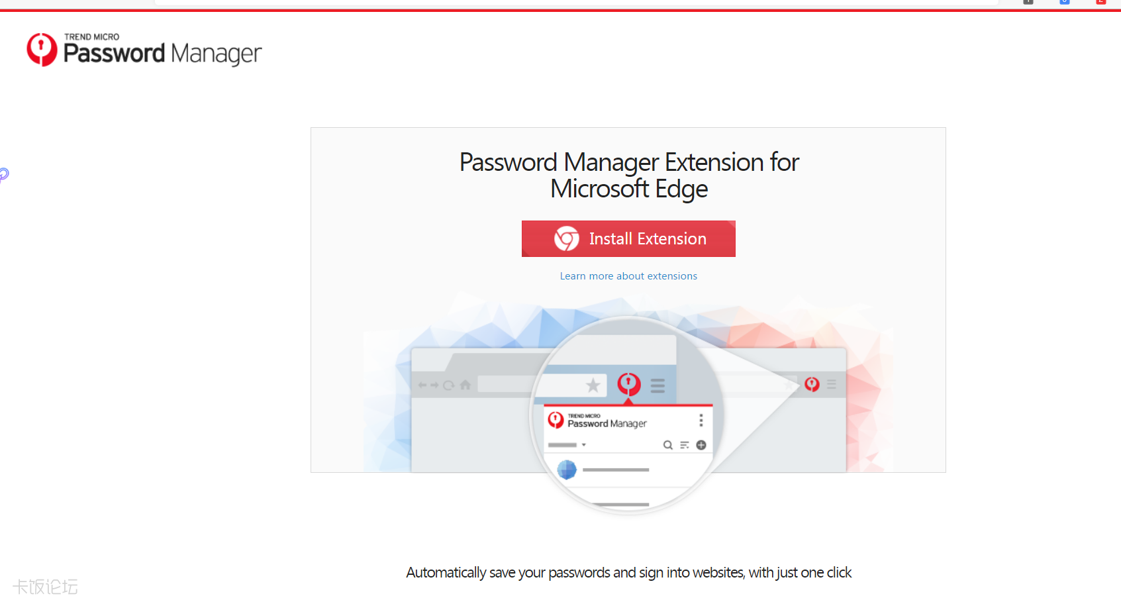This screenshot has width=1121, height=602.
Task: Click the search magnifier in the illustrated popup
Action: [668, 445]
